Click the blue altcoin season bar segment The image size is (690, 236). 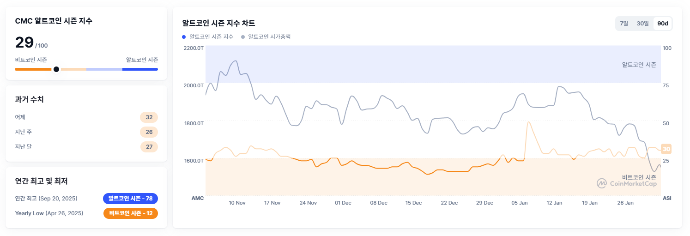[140, 69]
